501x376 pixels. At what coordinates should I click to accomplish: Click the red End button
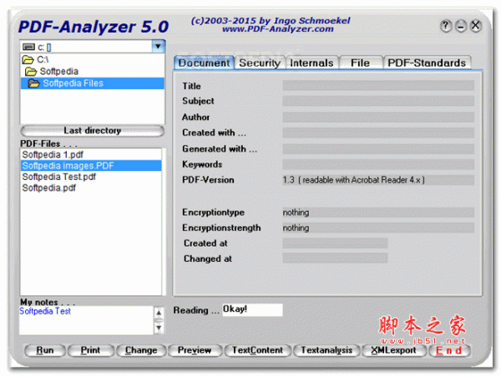(449, 350)
